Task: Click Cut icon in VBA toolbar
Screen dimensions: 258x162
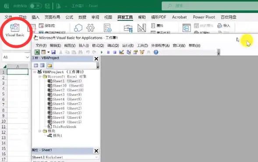Action: [61, 52]
